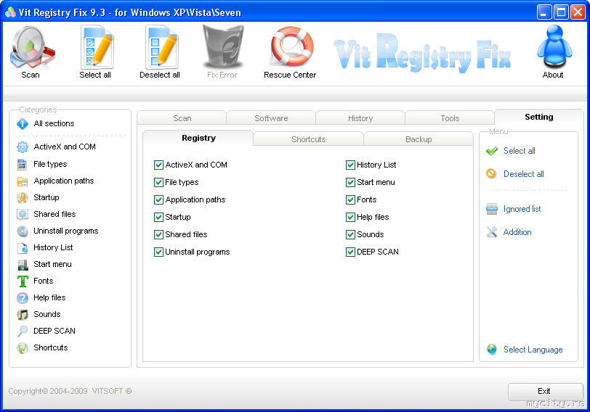The height and width of the screenshot is (412, 590).
Task: Click the Shared files category icon in the sidebar
Action: click(23, 215)
